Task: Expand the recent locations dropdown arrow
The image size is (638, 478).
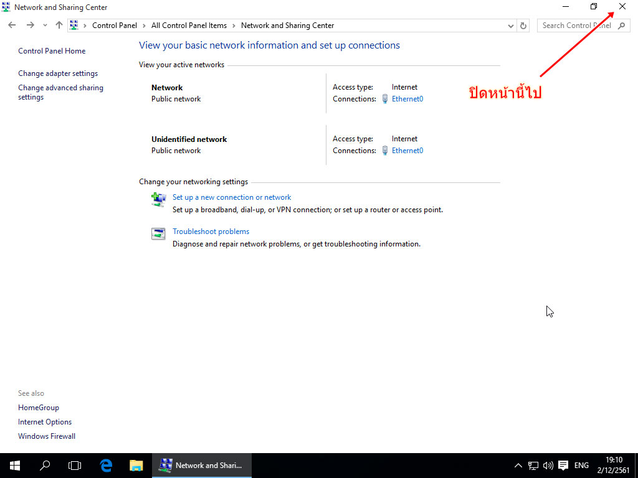Action: click(x=45, y=26)
